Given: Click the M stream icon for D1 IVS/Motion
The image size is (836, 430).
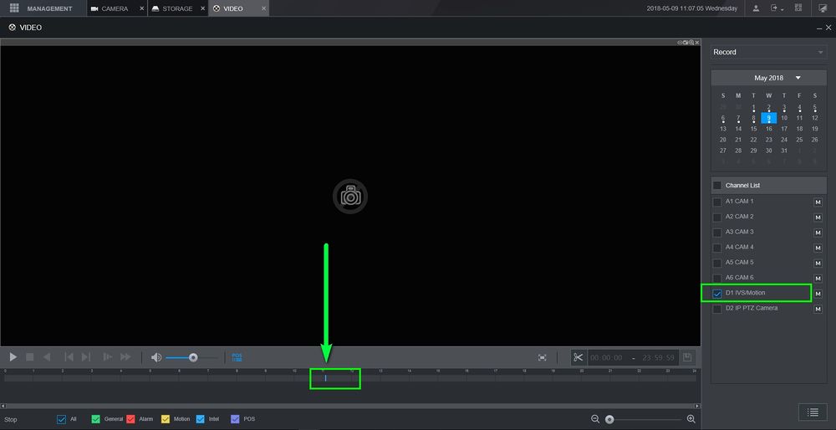Looking at the screenshot, I should click(818, 294).
